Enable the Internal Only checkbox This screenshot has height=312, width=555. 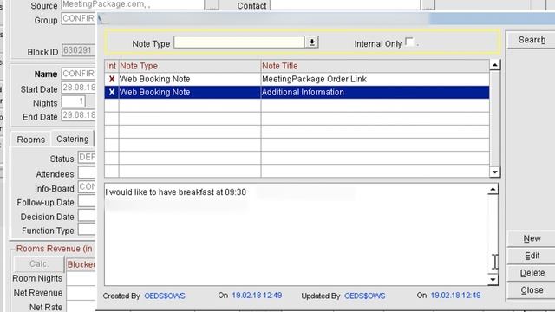[409, 42]
